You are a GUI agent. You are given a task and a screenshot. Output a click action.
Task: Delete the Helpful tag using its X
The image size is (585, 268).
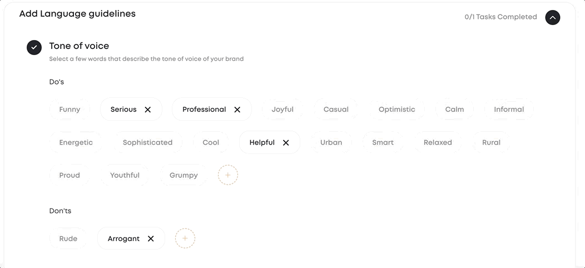click(x=286, y=142)
